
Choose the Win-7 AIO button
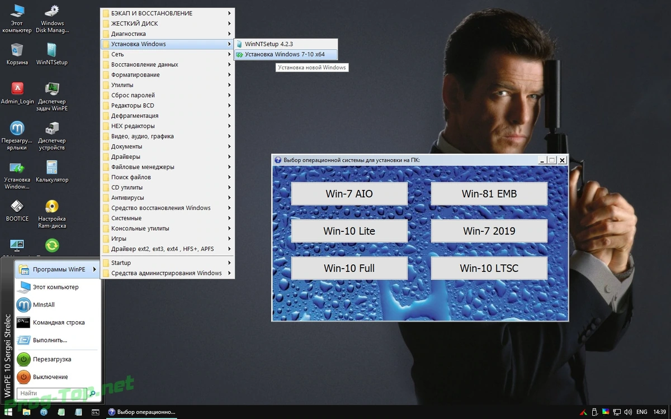point(349,194)
